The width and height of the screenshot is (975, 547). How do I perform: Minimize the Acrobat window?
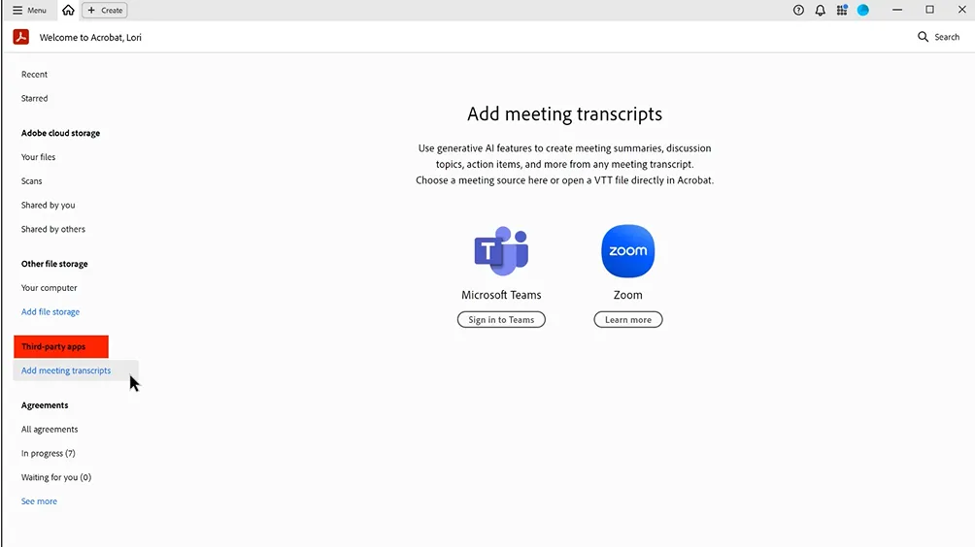897,10
